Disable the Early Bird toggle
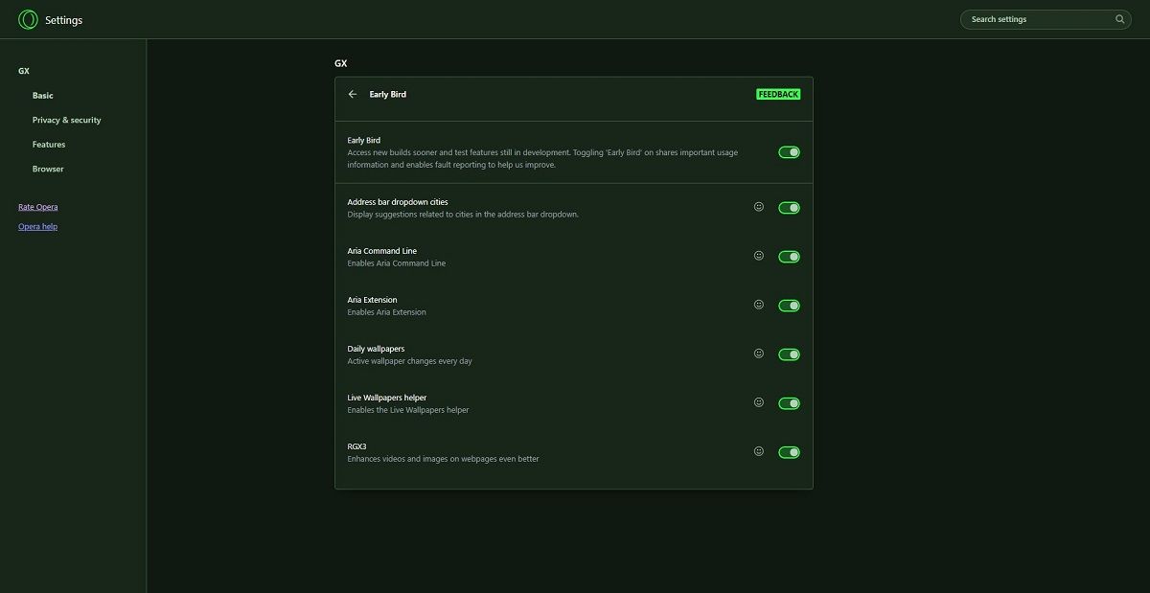This screenshot has height=593, width=1150. pyautogui.click(x=788, y=151)
